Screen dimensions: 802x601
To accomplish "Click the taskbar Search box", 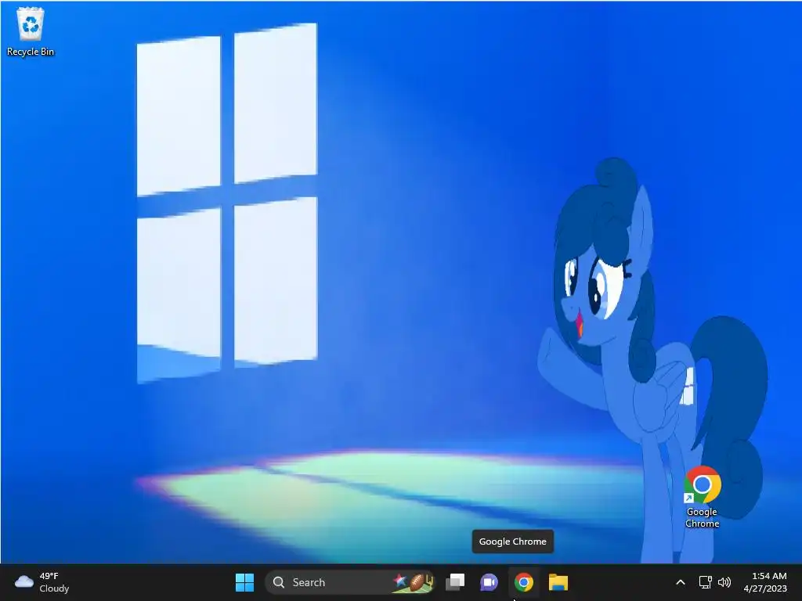I will pyautogui.click(x=350, y=582).
